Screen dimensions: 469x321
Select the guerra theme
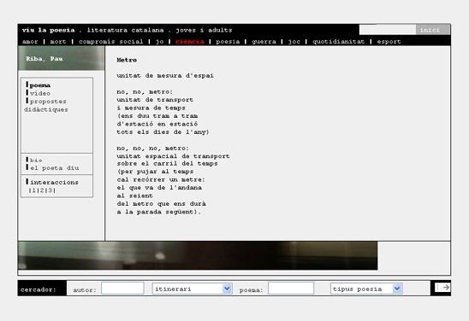point(264,42)
